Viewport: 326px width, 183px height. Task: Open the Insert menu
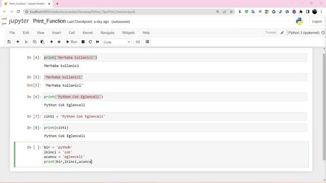57,33
